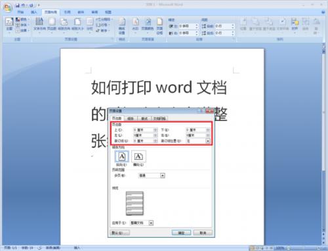Open the Themes (主题) gallery button
The height and width of the screenshot is (251, 328).
(x=9, y=25)
